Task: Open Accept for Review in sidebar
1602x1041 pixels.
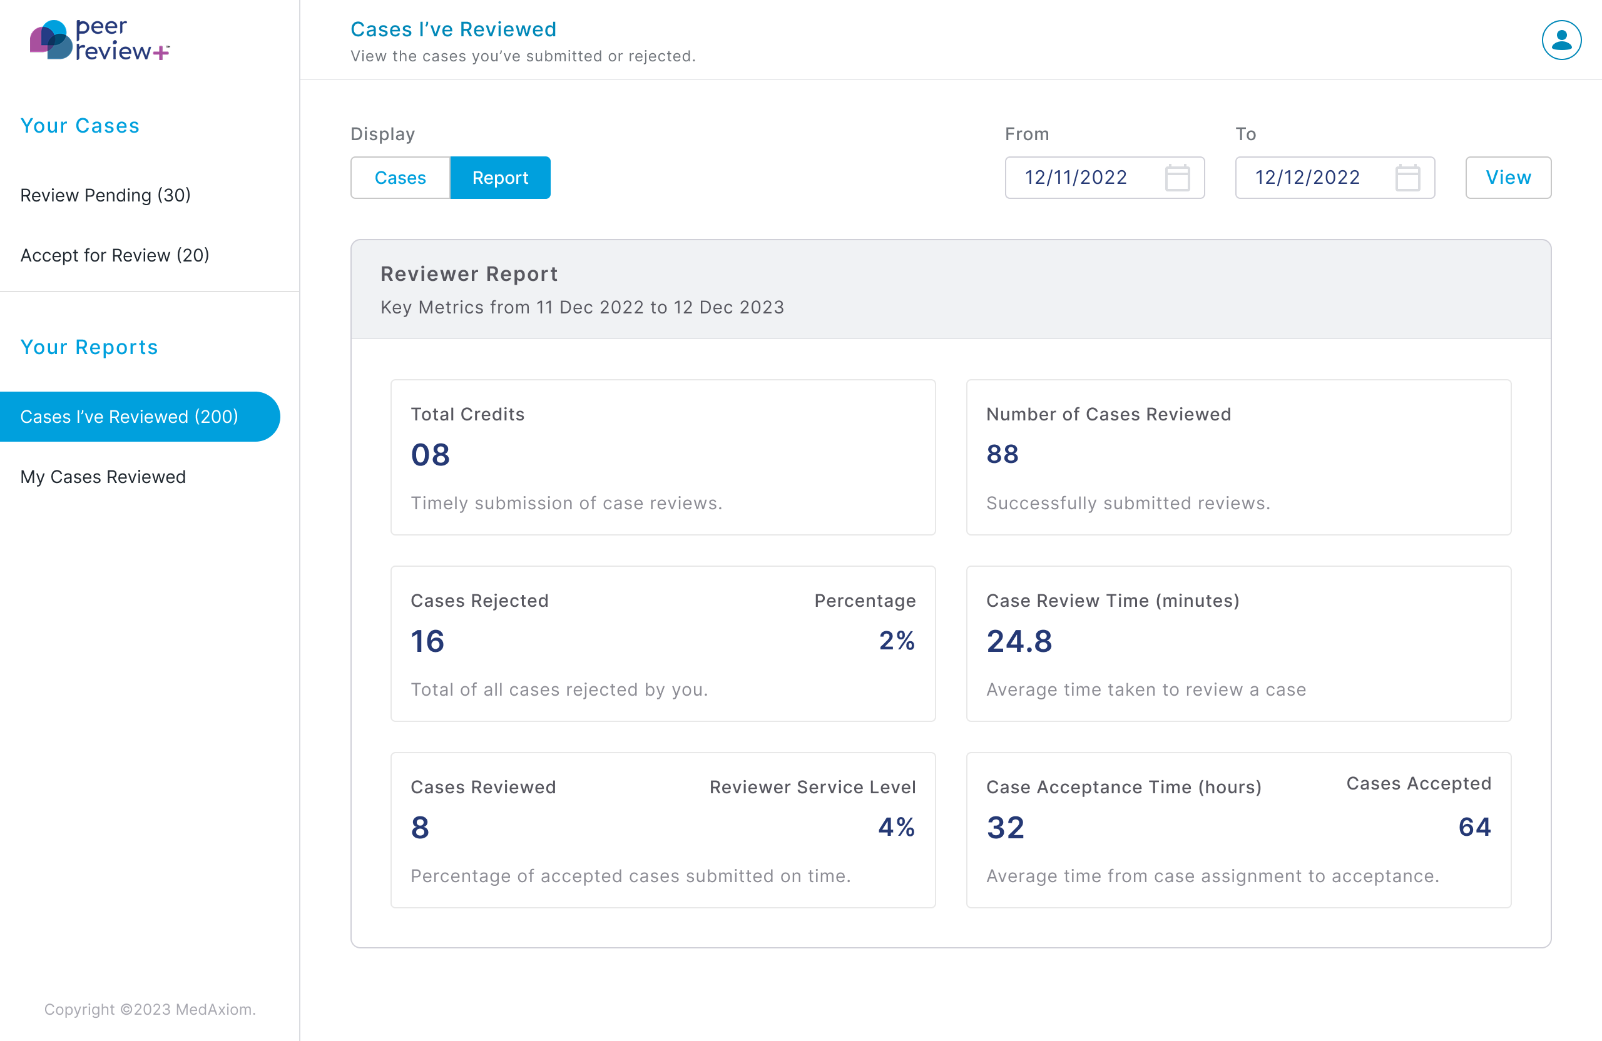Action: [115, 255]
